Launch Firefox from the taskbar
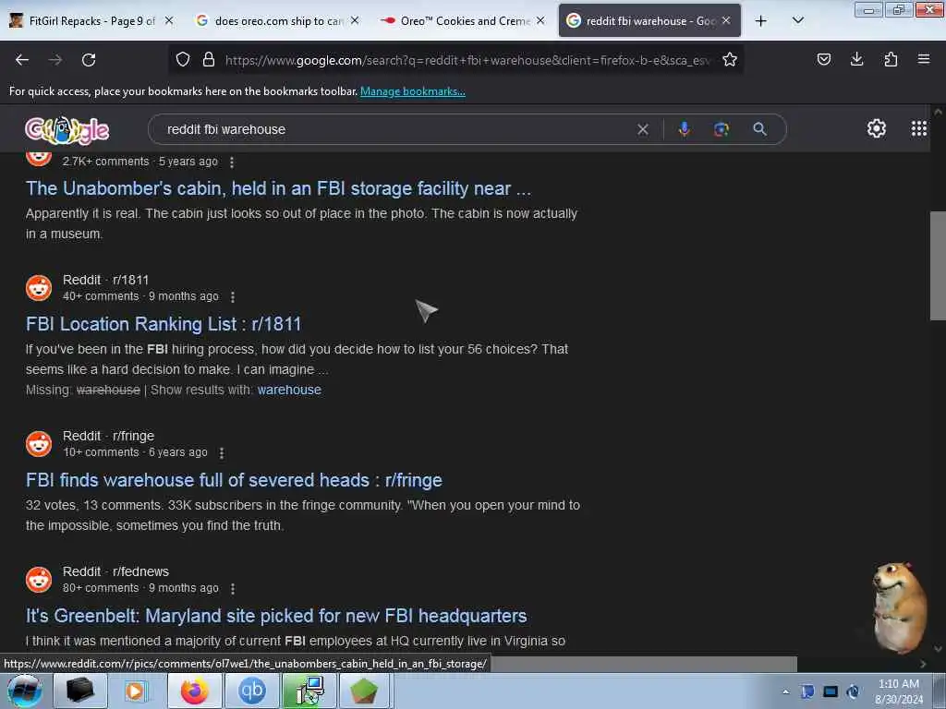Viewport: 946px width, 709px height. tap(194, 691)
